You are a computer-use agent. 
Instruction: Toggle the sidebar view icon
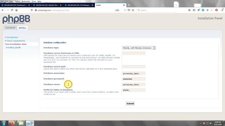pos(194,10)
